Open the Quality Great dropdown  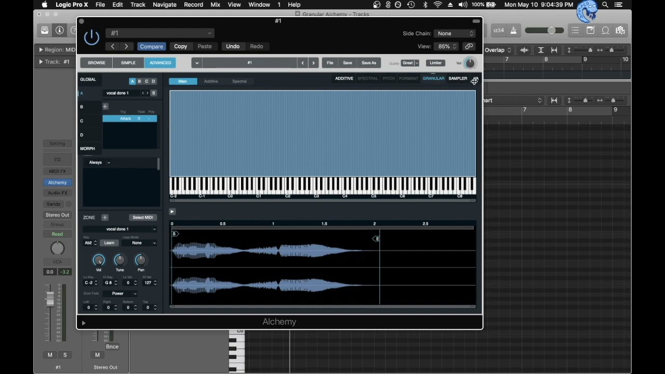coord(410,63)
